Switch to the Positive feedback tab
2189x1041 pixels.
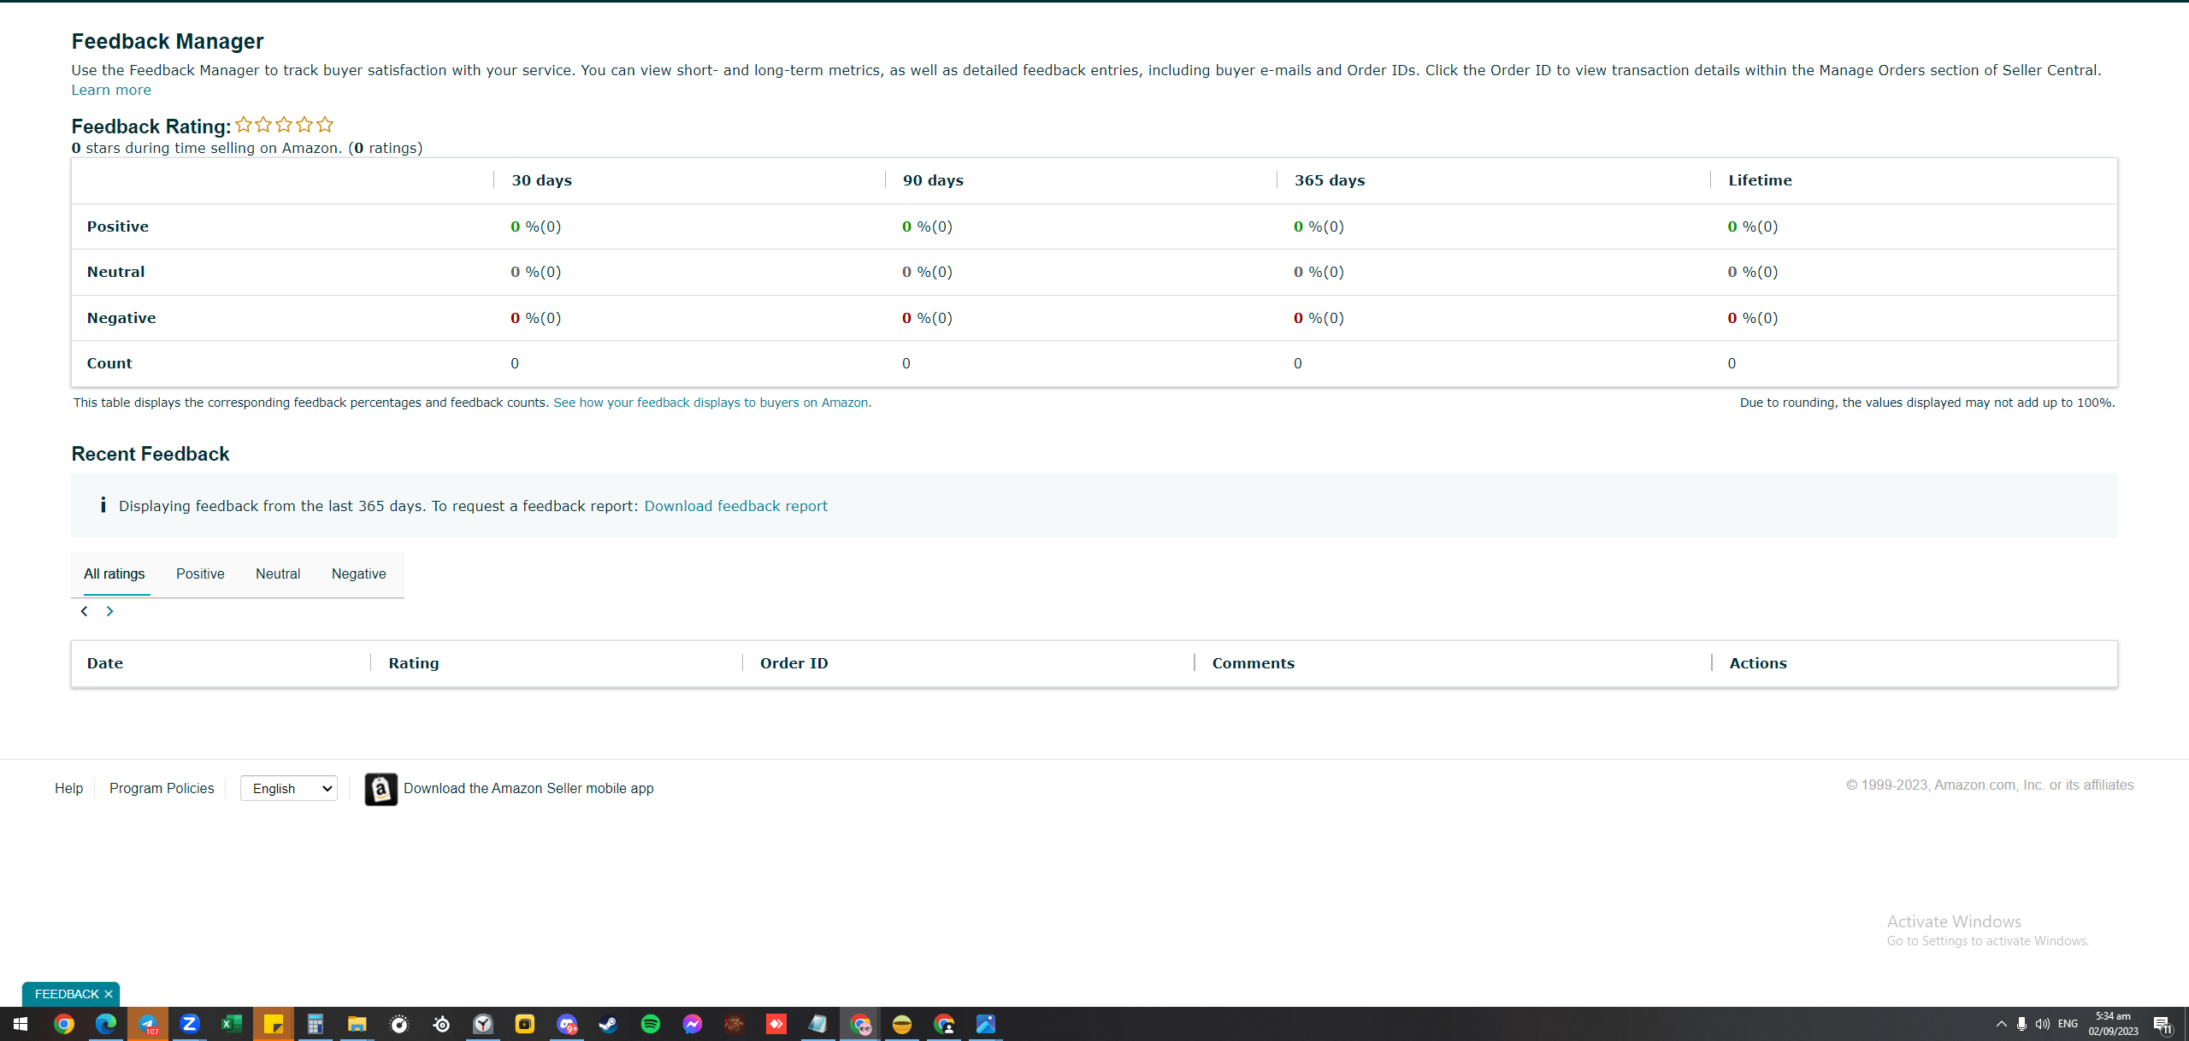point(200,573)
